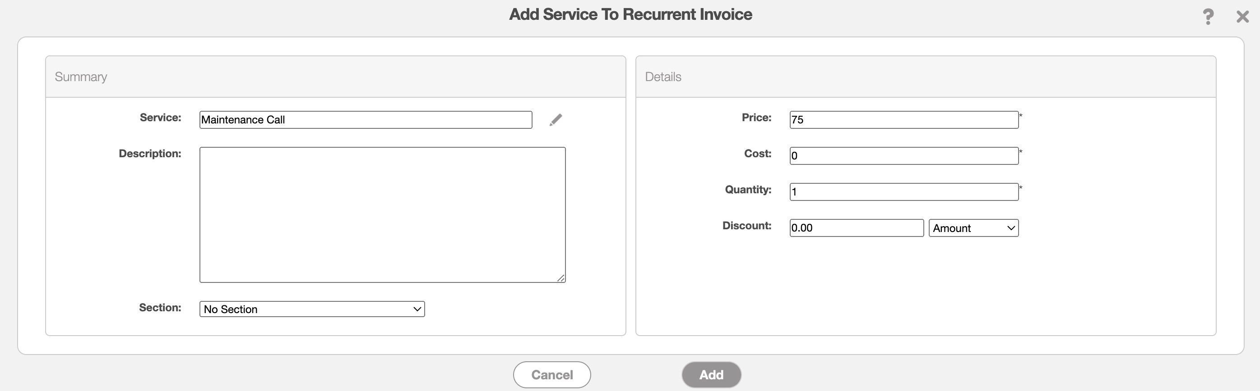1260x391 pixels.
Task: Focus the Service field containing Maintenance Call
Action: [x=366, y=120]
